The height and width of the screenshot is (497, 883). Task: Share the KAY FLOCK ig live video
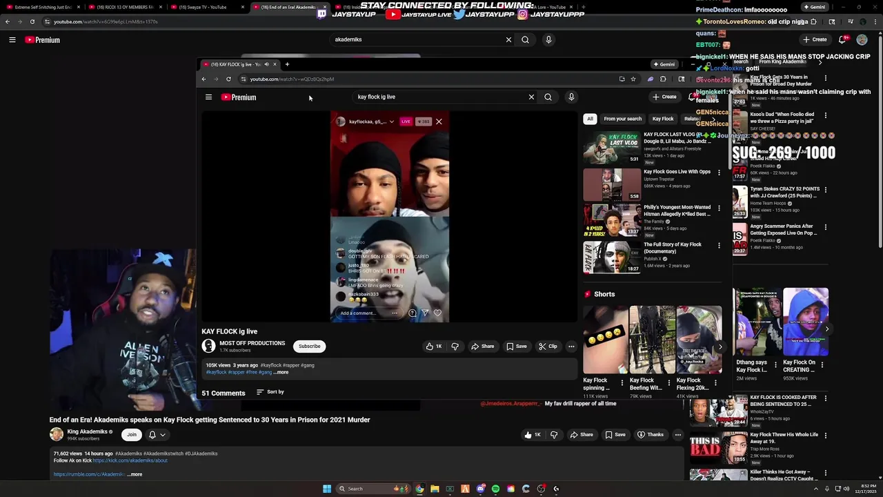pyautogui.click(x=483, y=347)
